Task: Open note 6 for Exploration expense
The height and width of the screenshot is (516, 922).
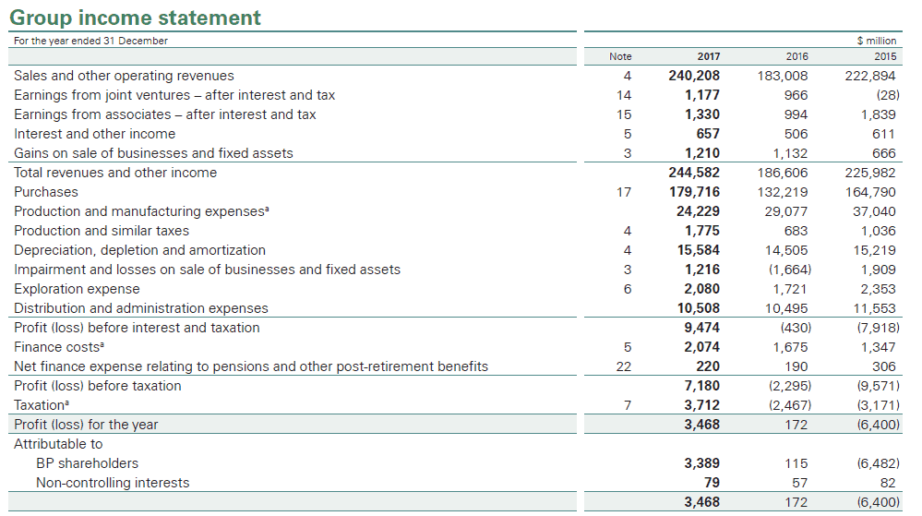Action: (x=628, y=289)
